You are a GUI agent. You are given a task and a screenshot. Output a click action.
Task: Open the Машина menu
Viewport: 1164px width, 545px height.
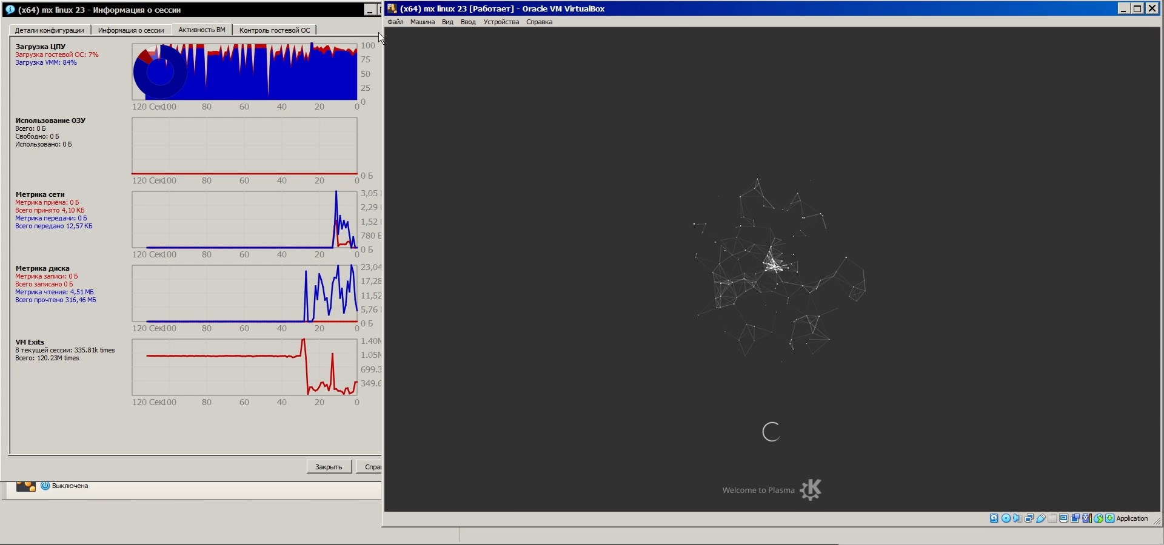tap(422, 22)
